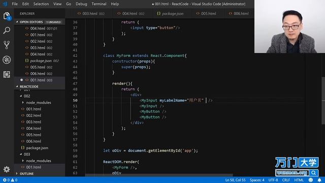Open 004.html in folder 002 tree
This screenshot has height=183, width=325.
[40, 128]
